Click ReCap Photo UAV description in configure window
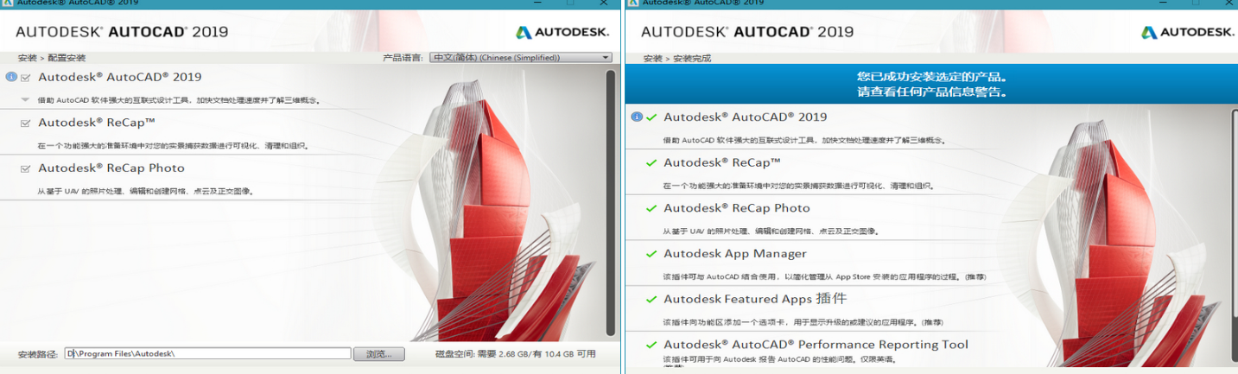The height and width of the screenshot is (374, 1238). [146, 191]
